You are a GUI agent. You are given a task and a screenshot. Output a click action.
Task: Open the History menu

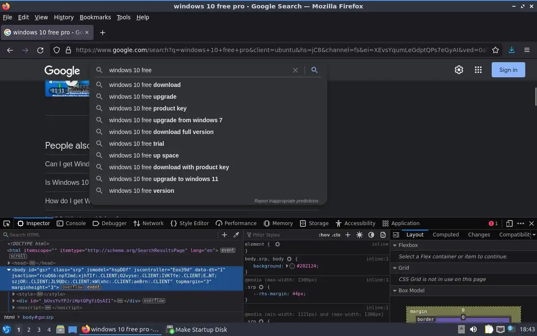[x=64, y=17]
